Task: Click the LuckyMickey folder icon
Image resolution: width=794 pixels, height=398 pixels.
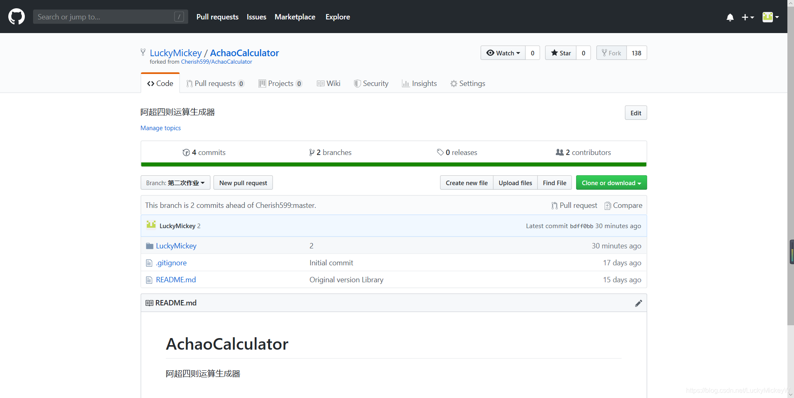Action: (x=150, y=246)
